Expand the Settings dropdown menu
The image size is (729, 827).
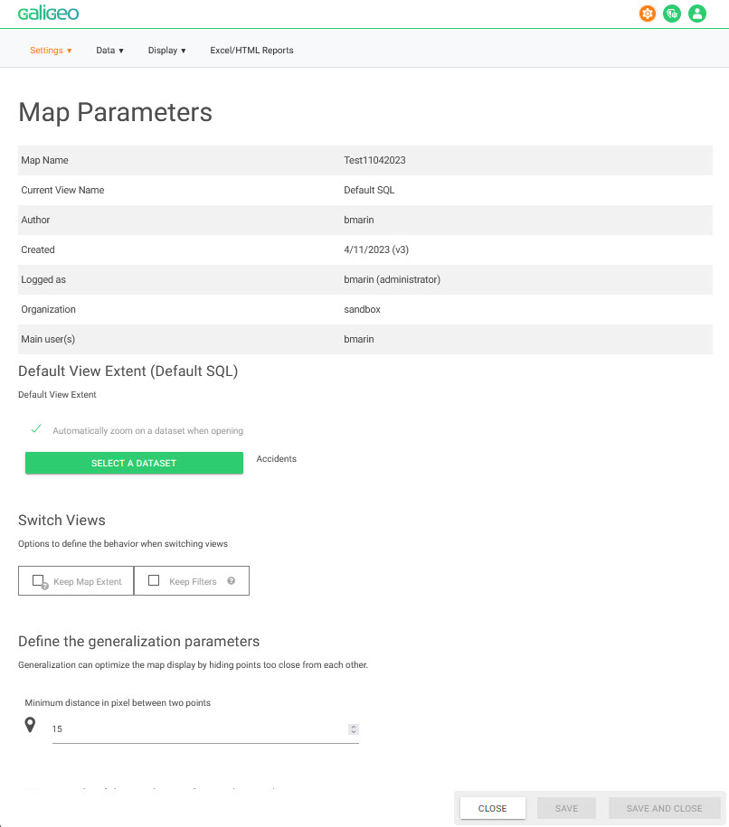[51, 51]
